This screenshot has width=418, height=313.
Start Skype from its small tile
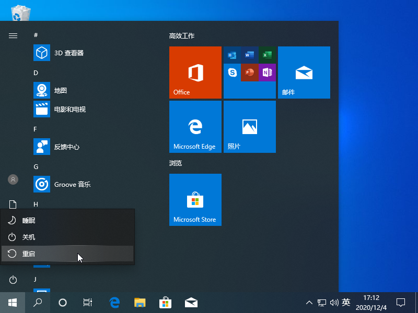pos(231,73)
